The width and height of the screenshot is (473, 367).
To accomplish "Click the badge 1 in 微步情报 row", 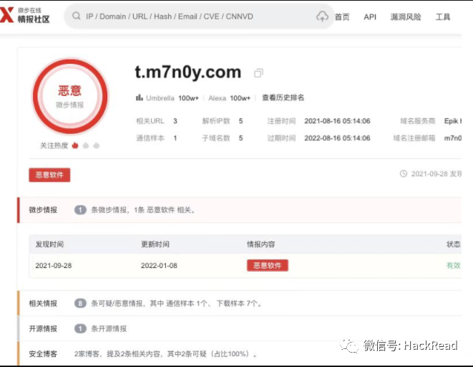I will (80, 210).
